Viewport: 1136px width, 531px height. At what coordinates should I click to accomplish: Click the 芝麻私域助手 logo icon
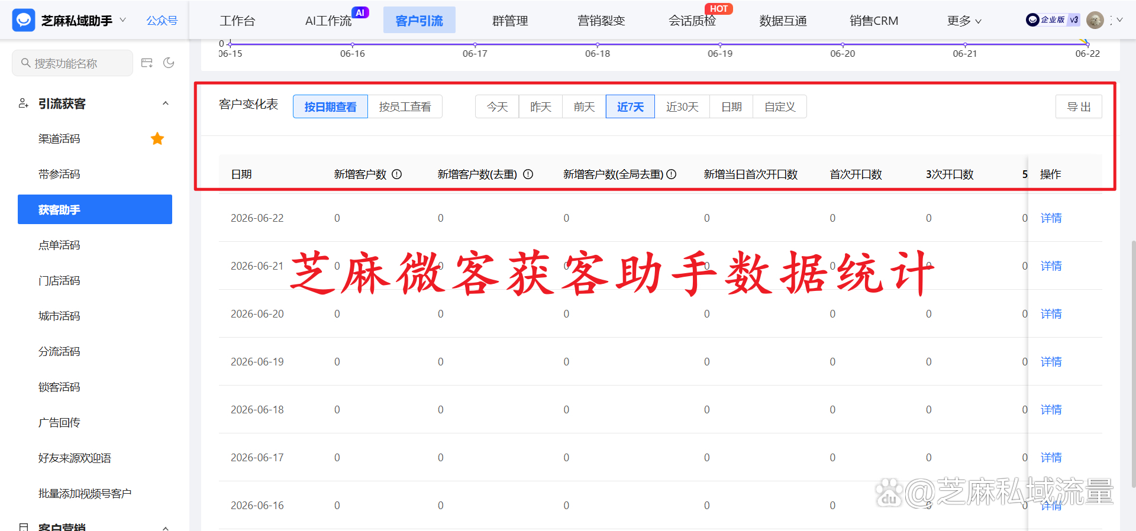24,20
